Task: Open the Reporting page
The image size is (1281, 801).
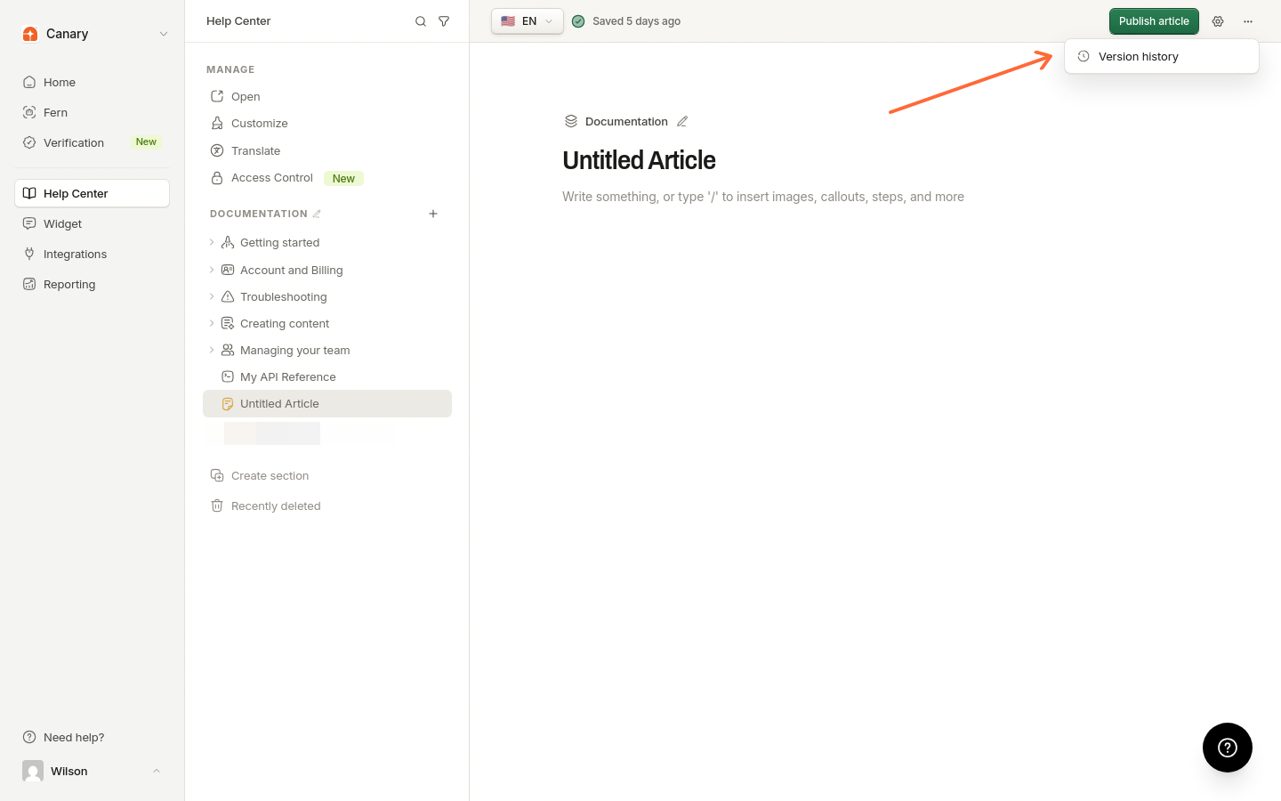Action: coord(92,284)
